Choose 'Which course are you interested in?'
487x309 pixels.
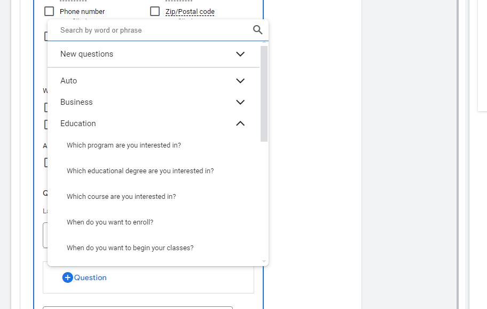[121, 197]
